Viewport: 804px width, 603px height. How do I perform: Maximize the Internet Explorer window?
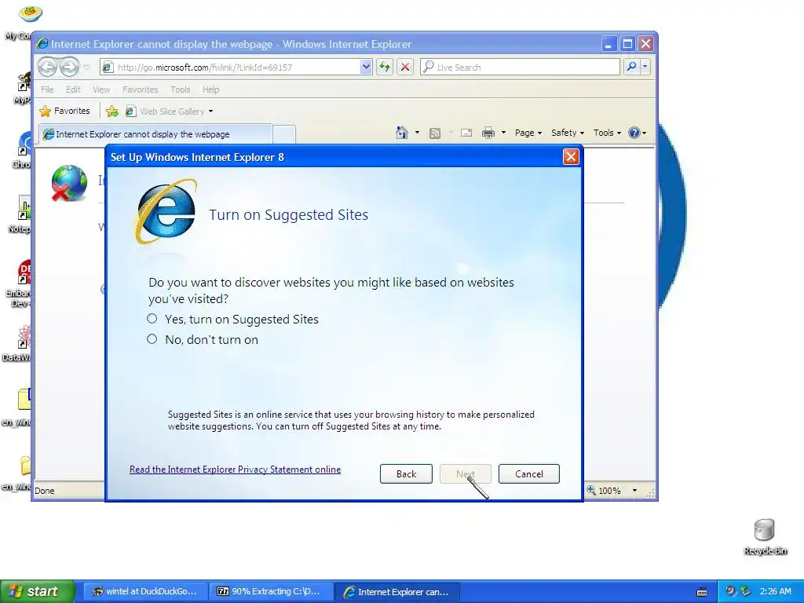pyautogui.click(x=627, y=44)
